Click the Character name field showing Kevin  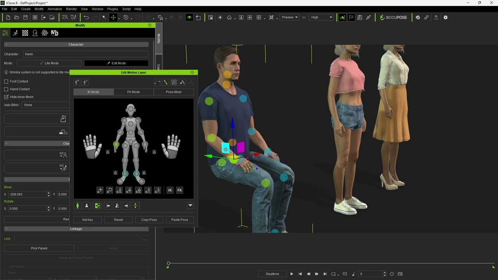click(x=86, y=54)
